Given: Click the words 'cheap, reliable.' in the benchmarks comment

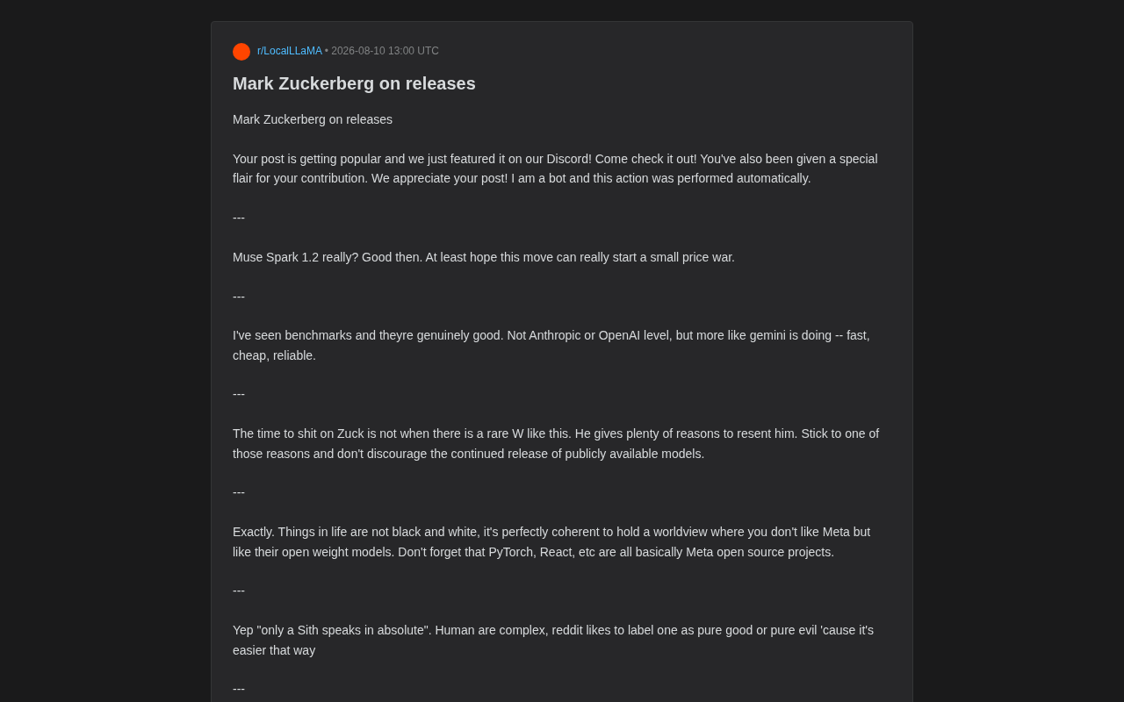Looking at the screenshot, I should pyautogui.click(x=274, y=355).
